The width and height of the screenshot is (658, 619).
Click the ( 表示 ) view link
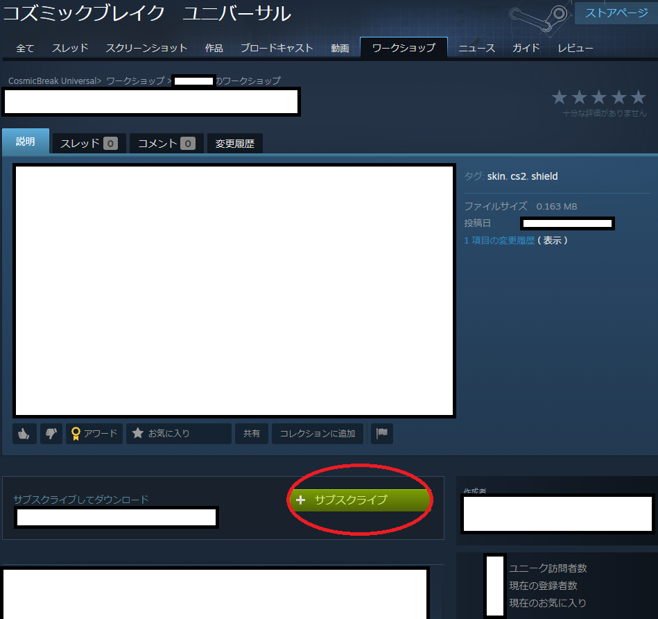[x=552, y=240]
